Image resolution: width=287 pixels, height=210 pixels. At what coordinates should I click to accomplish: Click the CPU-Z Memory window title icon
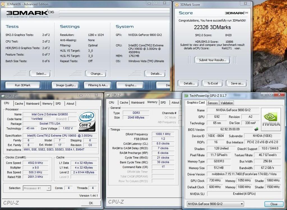(x=108, y=95)
